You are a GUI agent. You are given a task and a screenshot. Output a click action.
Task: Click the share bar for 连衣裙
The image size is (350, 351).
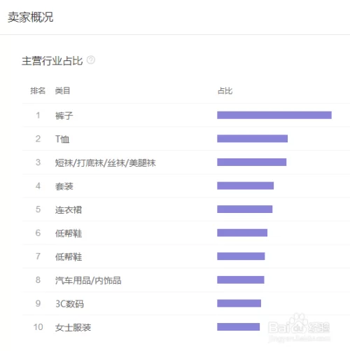click(x=244, y=209)
